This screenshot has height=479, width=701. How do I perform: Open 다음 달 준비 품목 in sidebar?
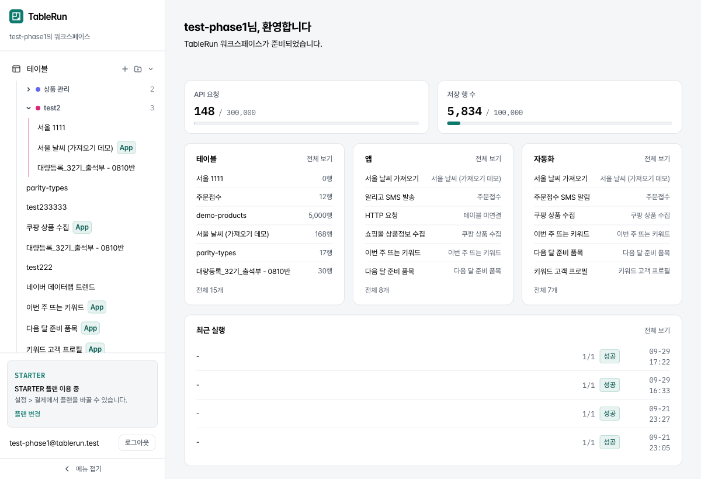coord(52,328)
